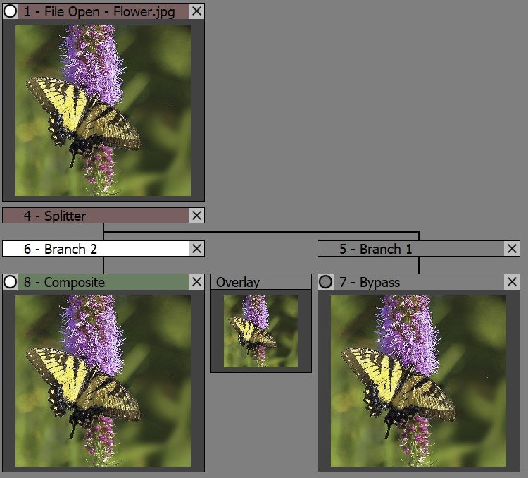The height and width of the screenshot is (478, 528).
Task: Remove the File Open node with X
Action: pos(197,11)
